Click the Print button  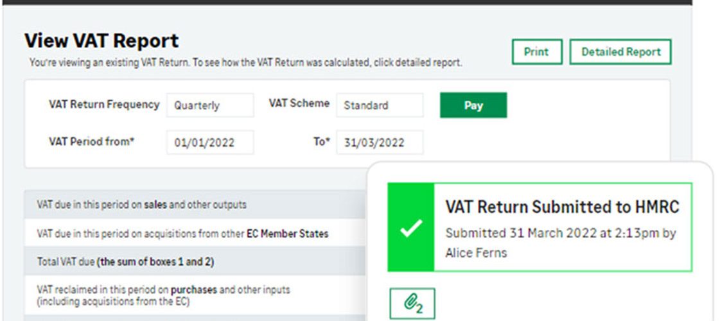[x=537, y=52]
